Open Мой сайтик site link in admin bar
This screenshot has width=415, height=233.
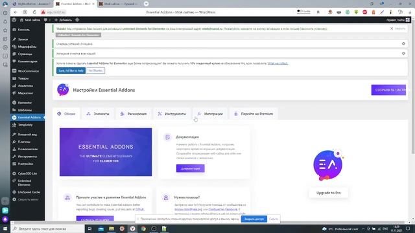pyautogui.click(x=30, y=20)
